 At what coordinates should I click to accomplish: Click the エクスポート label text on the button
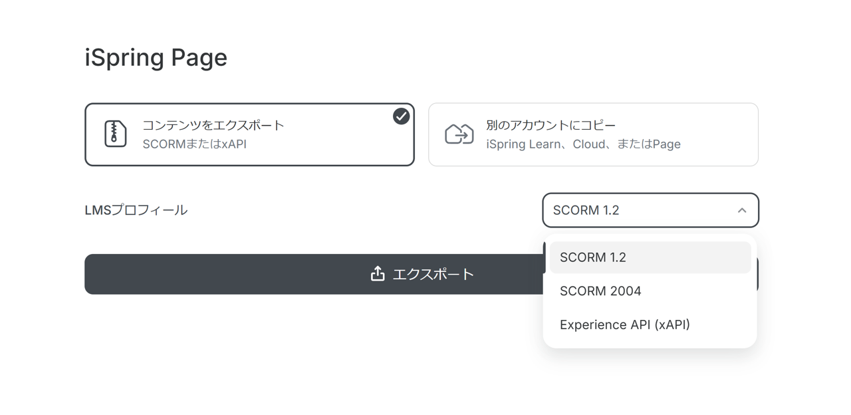point(433,274)
